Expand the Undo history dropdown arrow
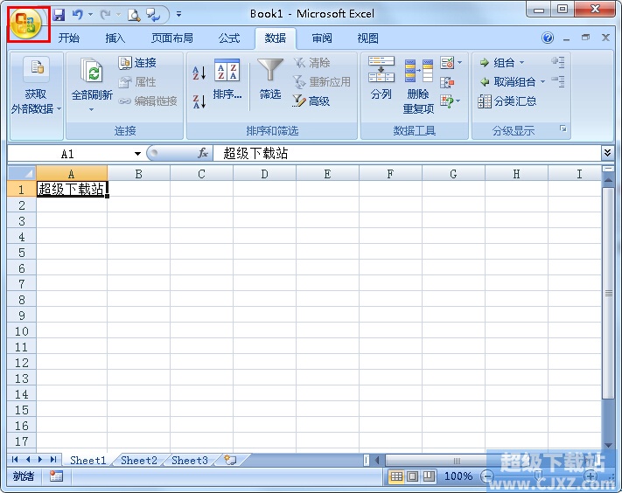This screenshot has height=493, width=622. click(90, 15)
